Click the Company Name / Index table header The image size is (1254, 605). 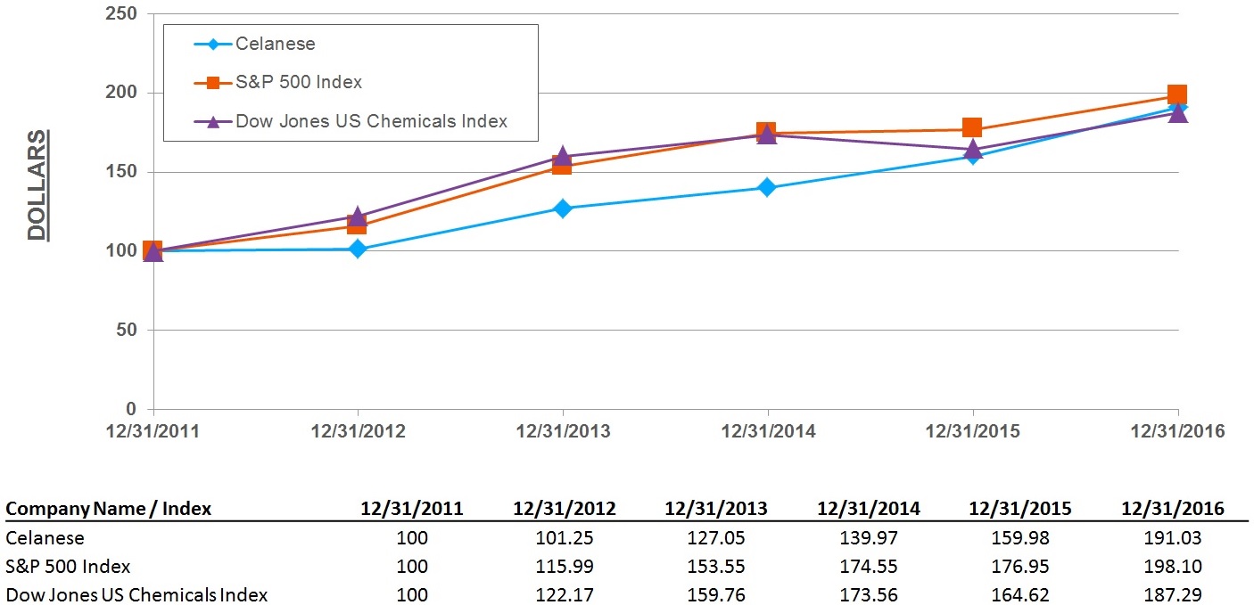[x=109, y=509]
